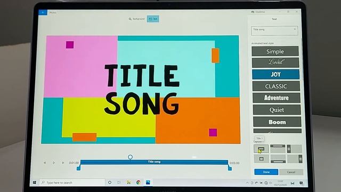341x192 pixels.
Task: Play the title card preview
Action: [54, 163]
